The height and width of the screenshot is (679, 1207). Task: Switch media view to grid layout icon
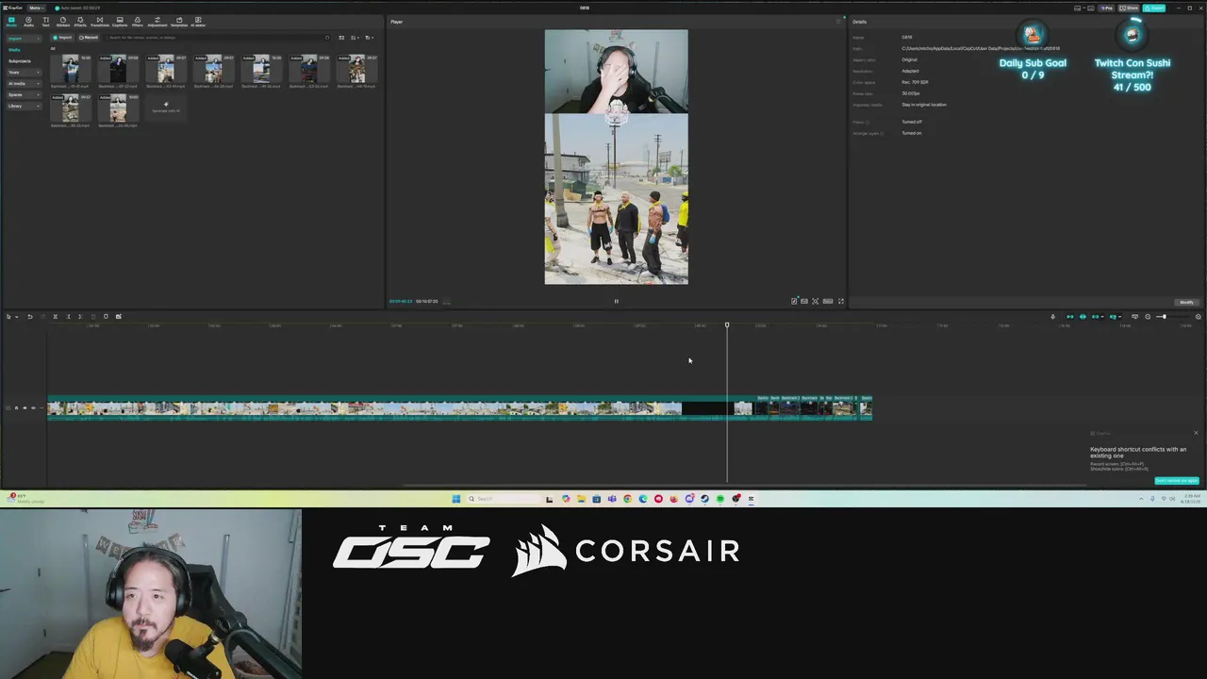(341, 38)
